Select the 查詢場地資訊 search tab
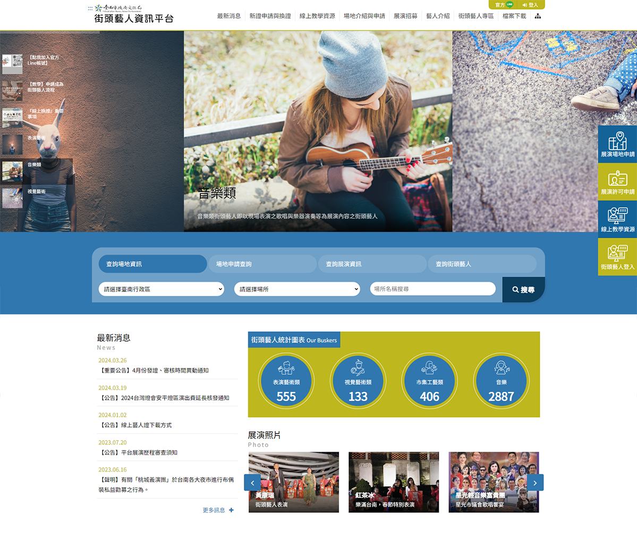 153,264
